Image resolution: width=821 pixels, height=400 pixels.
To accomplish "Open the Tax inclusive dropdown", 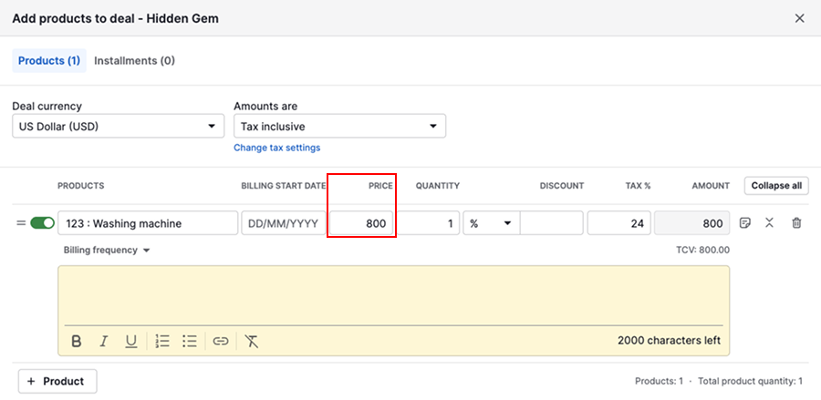I will 339,127.
